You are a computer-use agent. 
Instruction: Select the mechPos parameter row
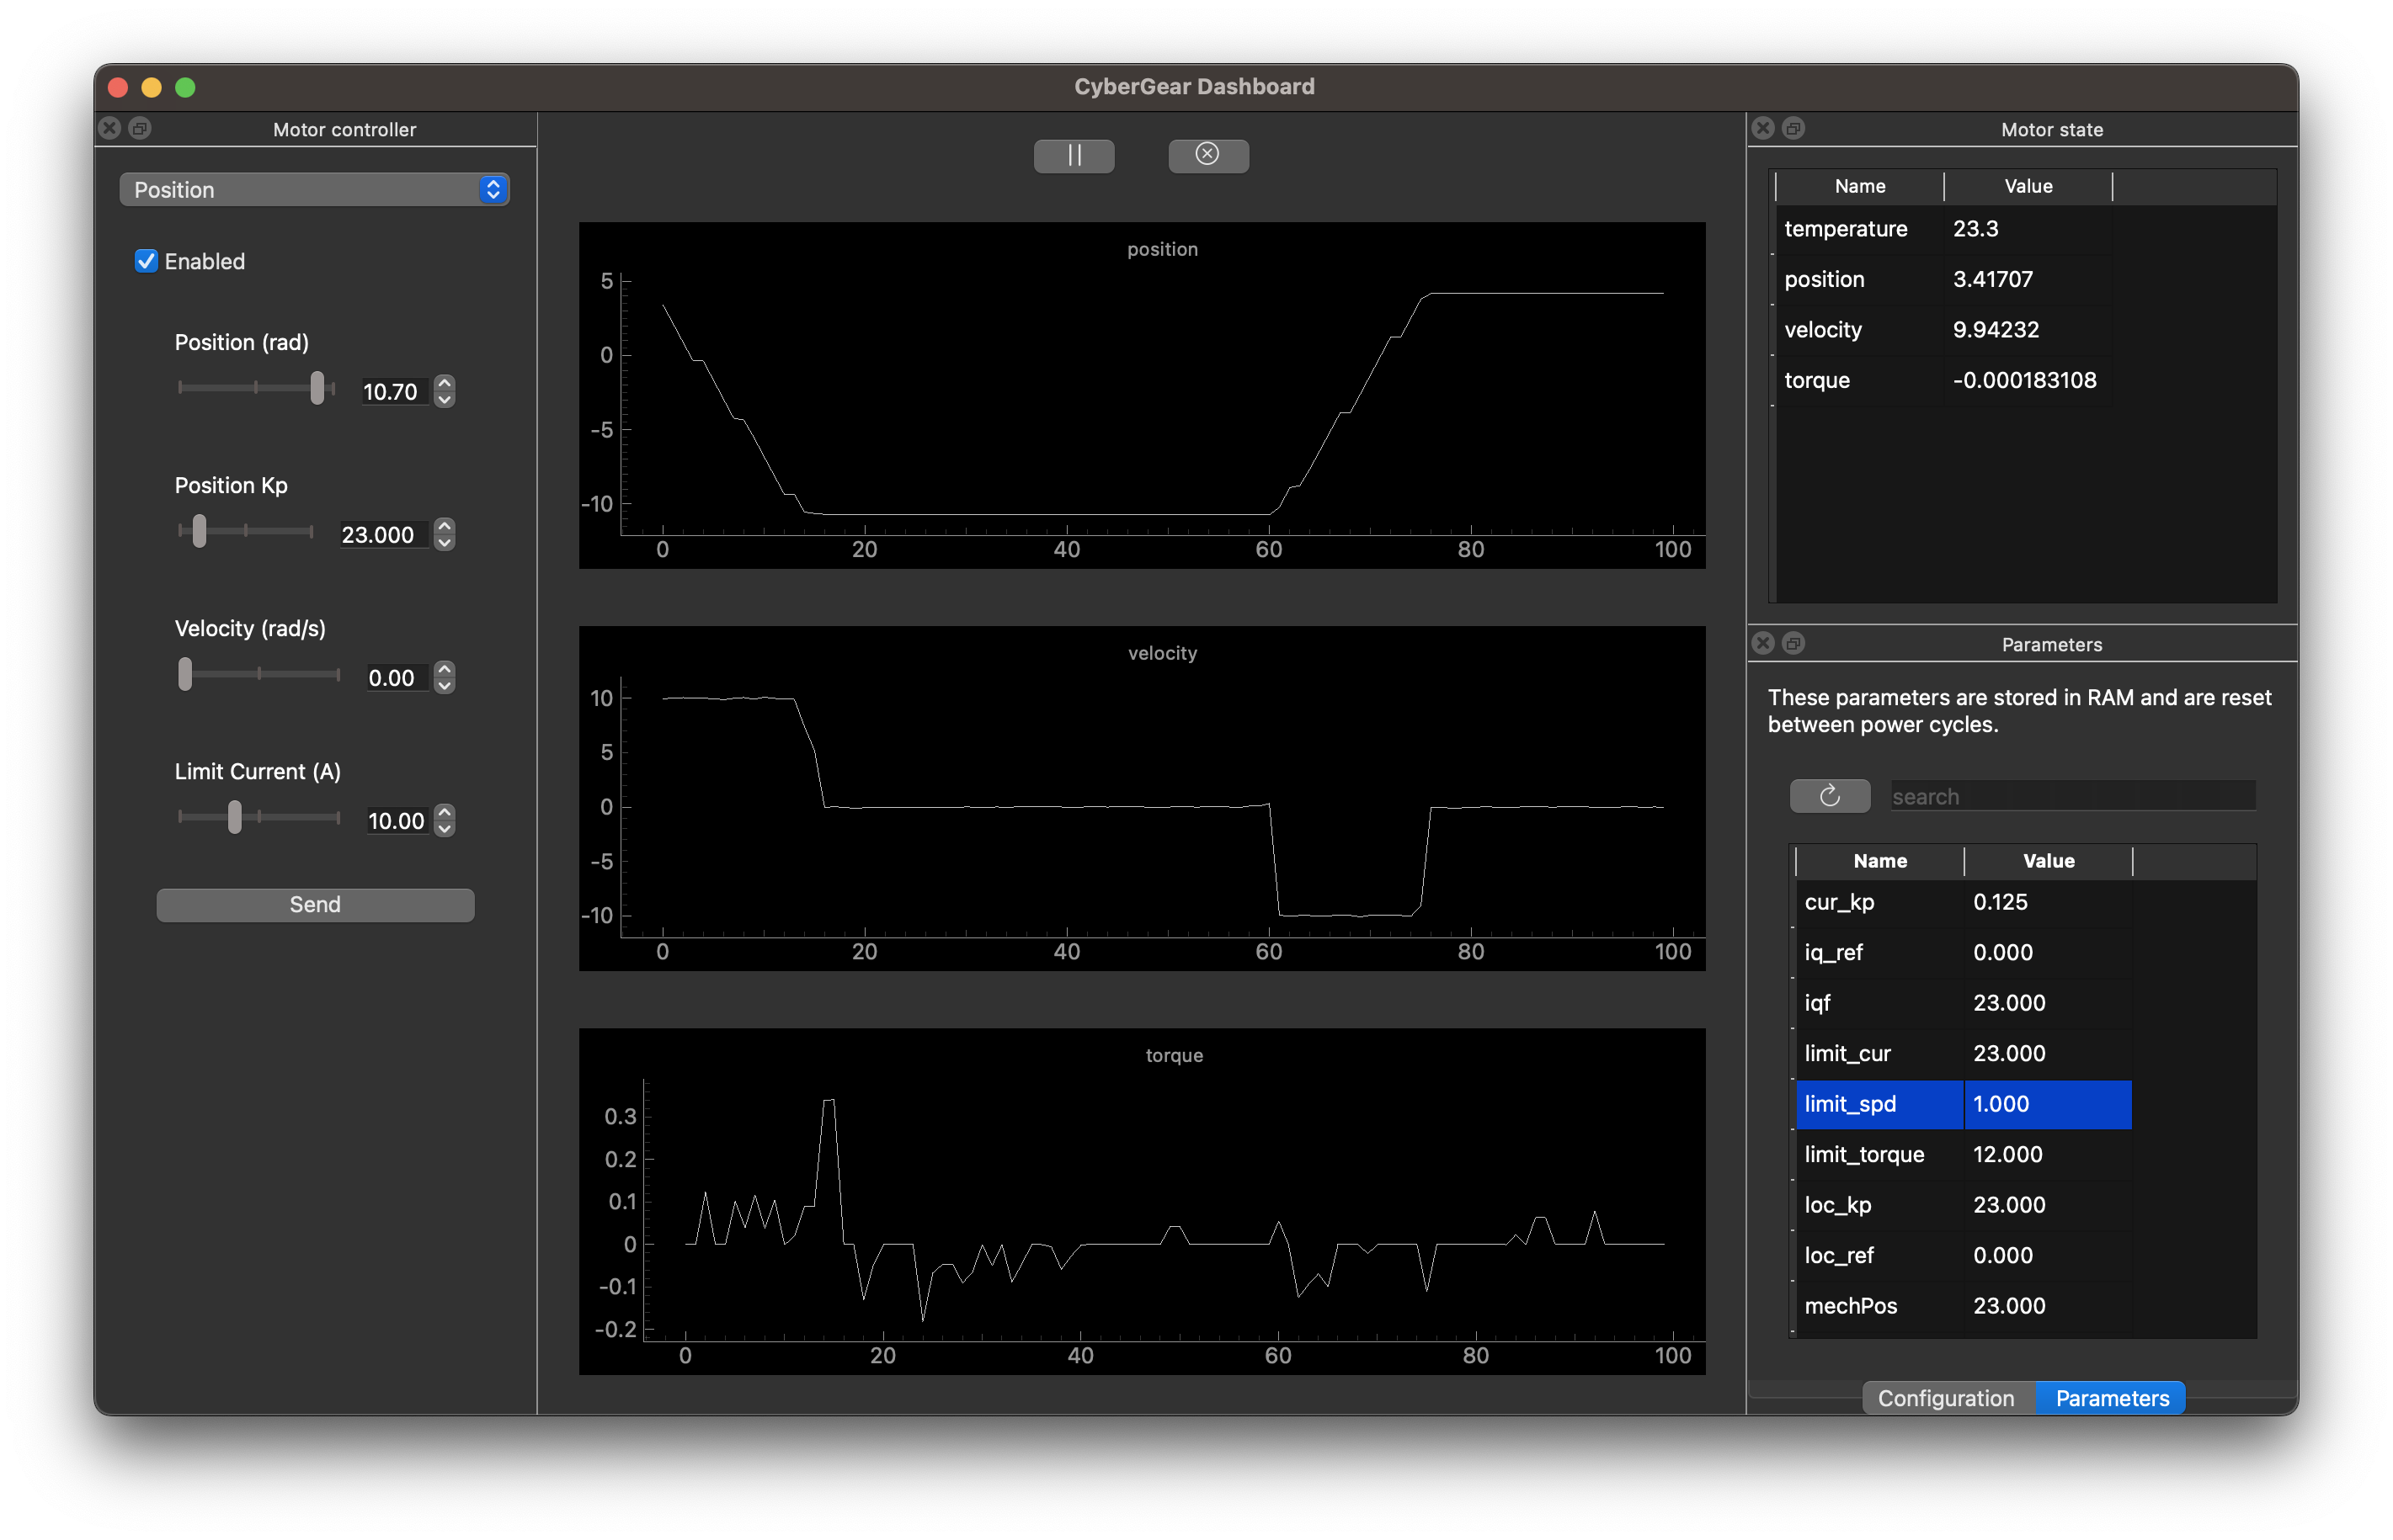click(1963, 1305)
